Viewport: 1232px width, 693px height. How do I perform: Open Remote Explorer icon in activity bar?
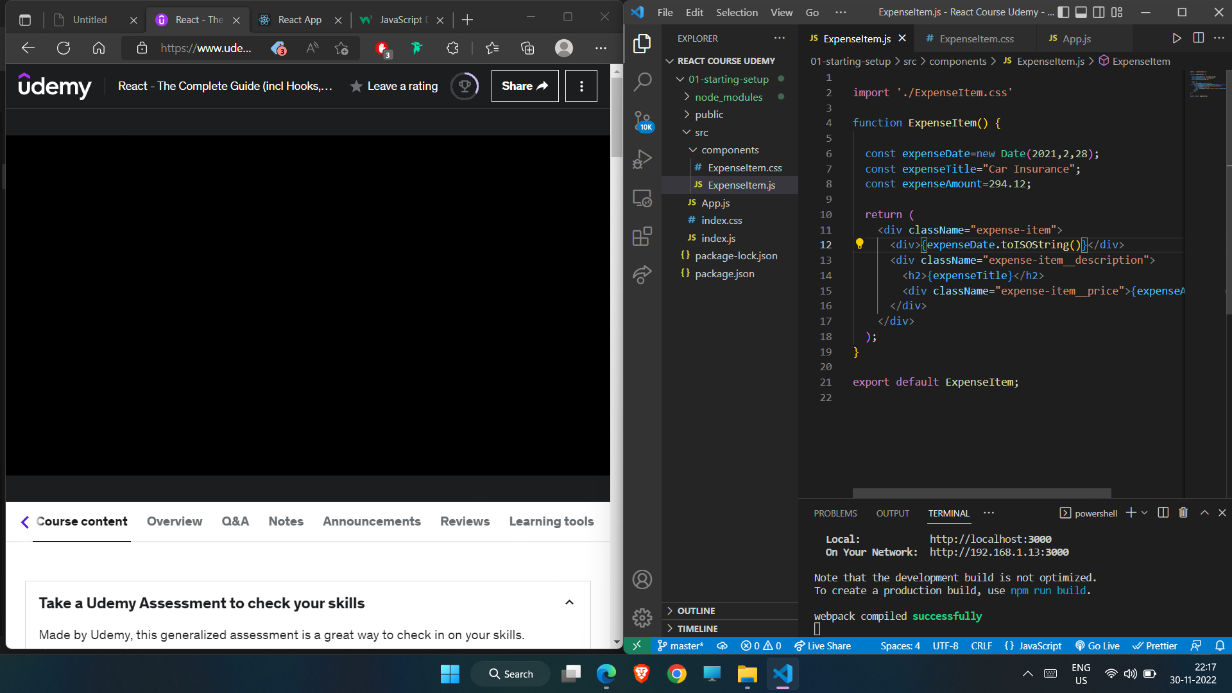(x=642, y=198)
